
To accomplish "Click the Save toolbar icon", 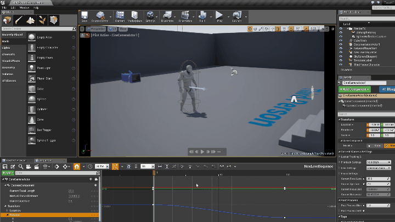I will (x=84, y=16).
